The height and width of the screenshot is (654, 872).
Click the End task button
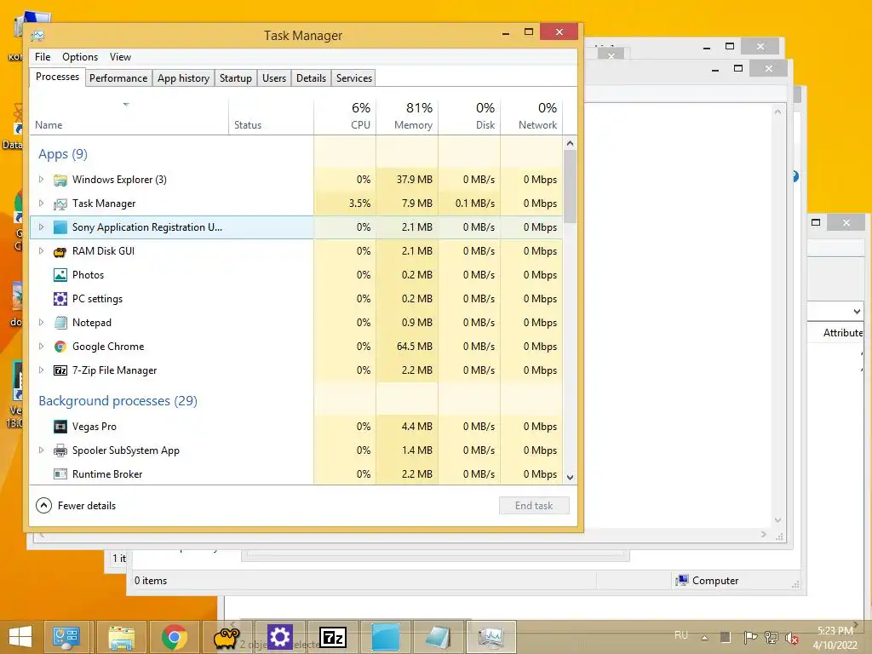point(534,506)
